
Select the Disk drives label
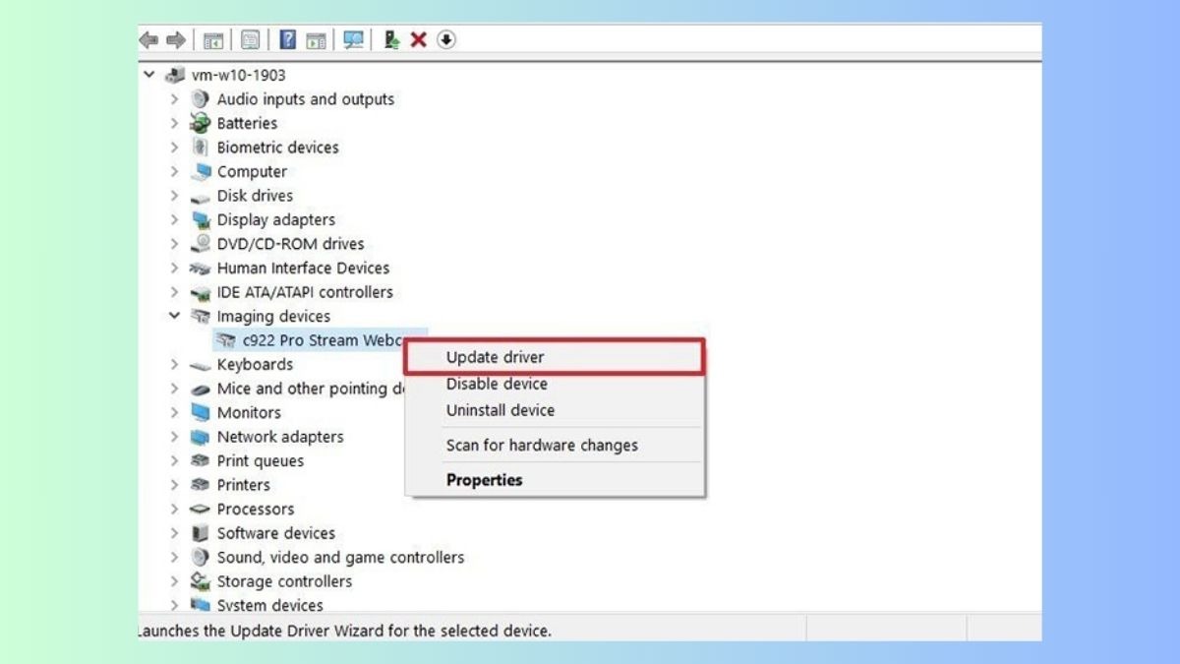(x=255, y=196)
